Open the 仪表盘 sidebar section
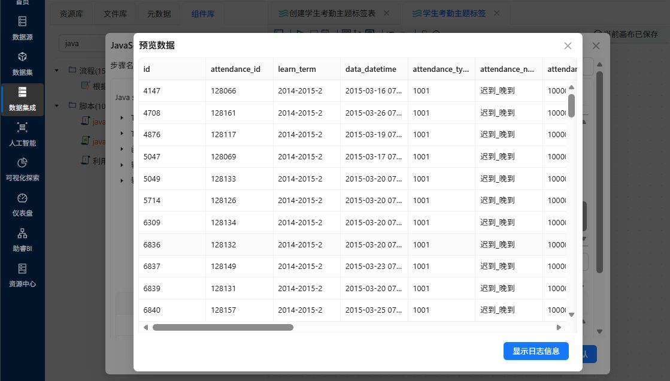670x381 pixels. coord(22,205)
